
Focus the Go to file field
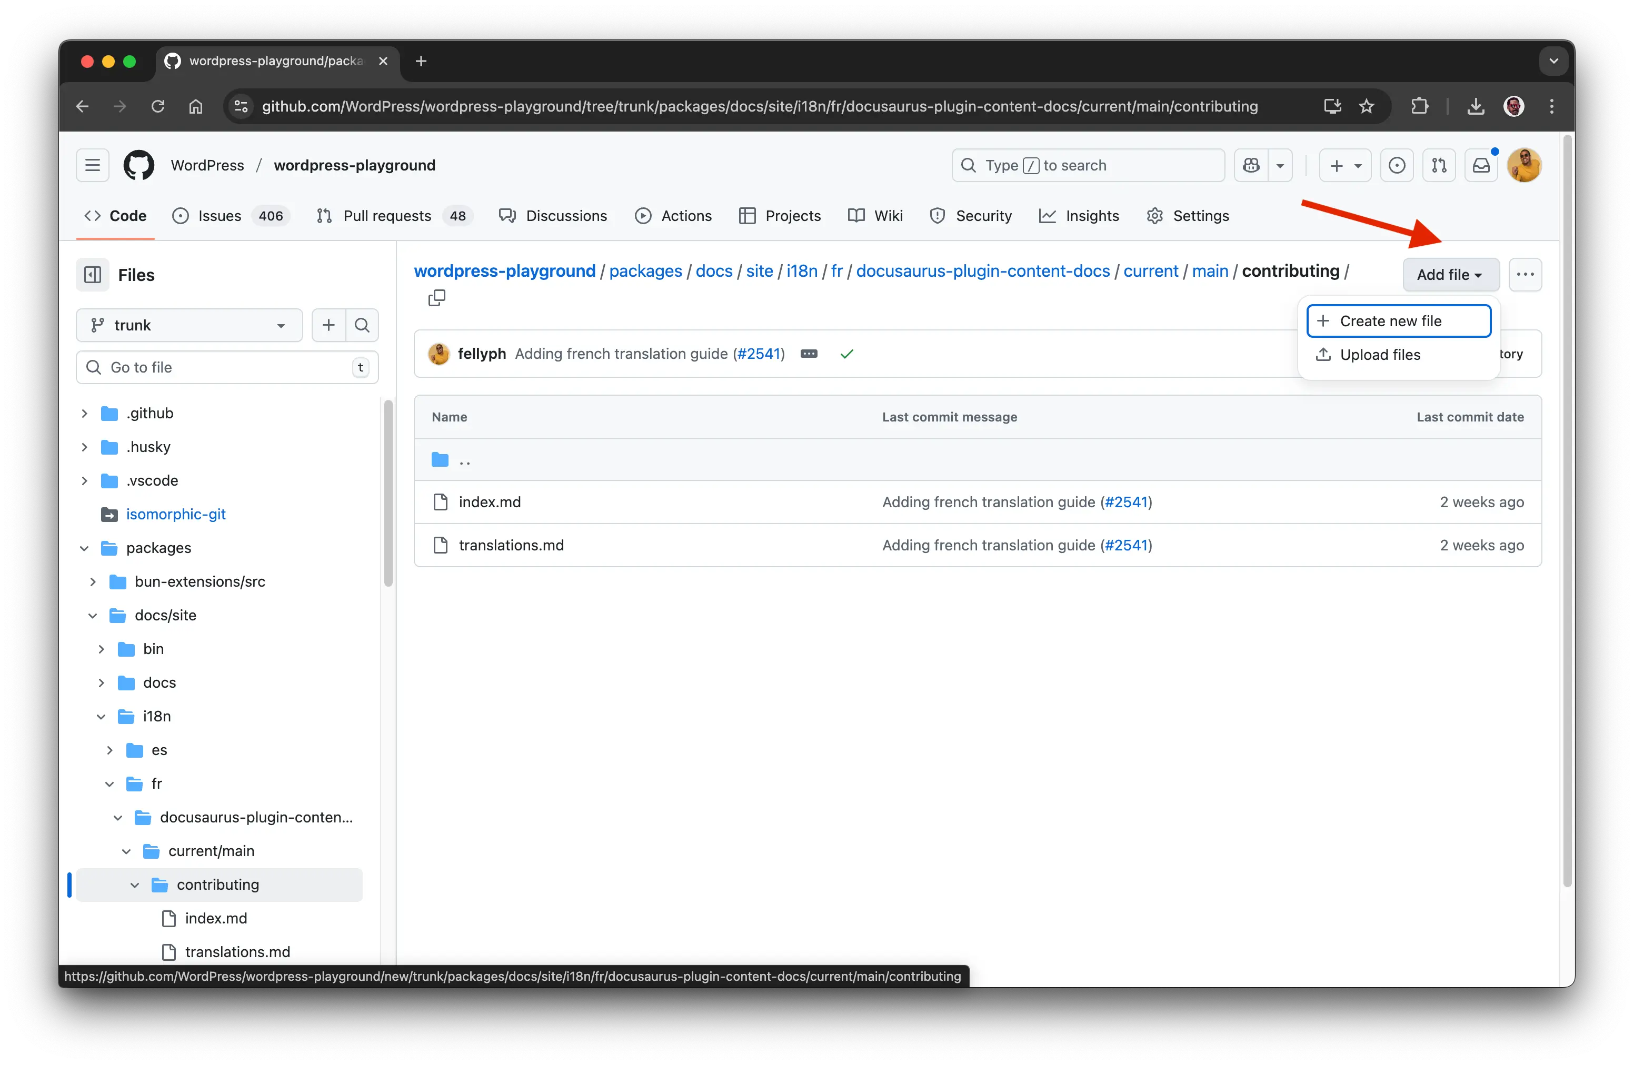pyautogui.click(x=226, y=367)
